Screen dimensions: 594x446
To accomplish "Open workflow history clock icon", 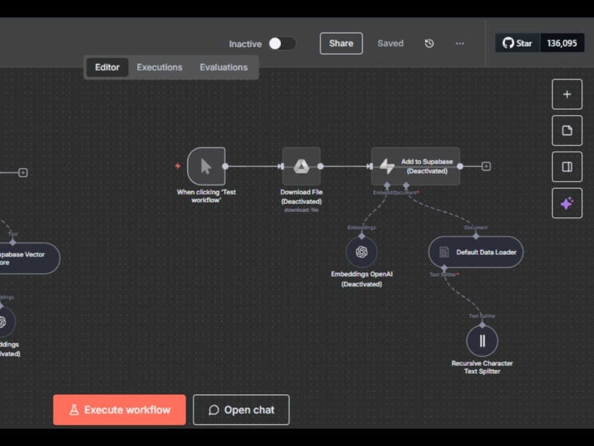I will [x=429, y=43].
